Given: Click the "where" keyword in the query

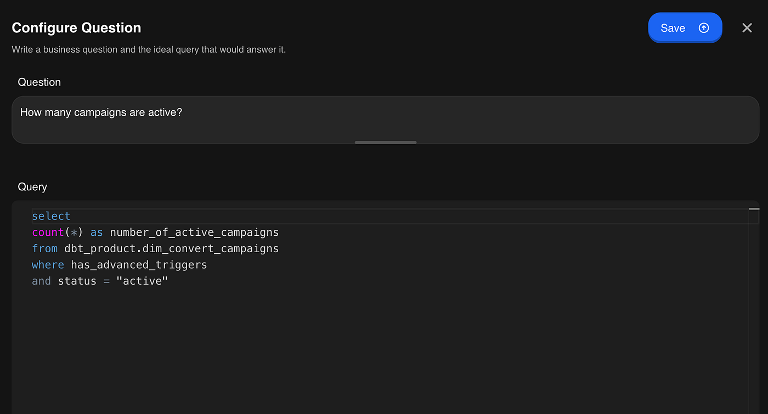Looking at the screenshot, I should [x=48, y=265].
